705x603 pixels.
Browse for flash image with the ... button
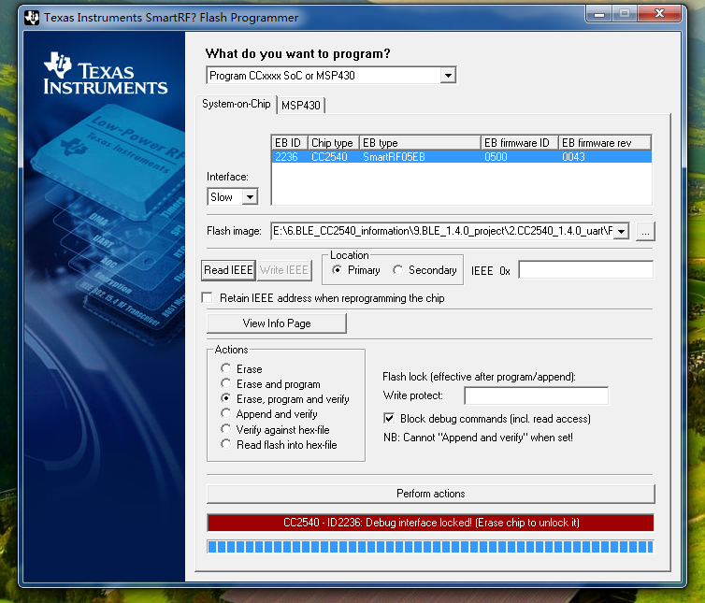[645, 232]
